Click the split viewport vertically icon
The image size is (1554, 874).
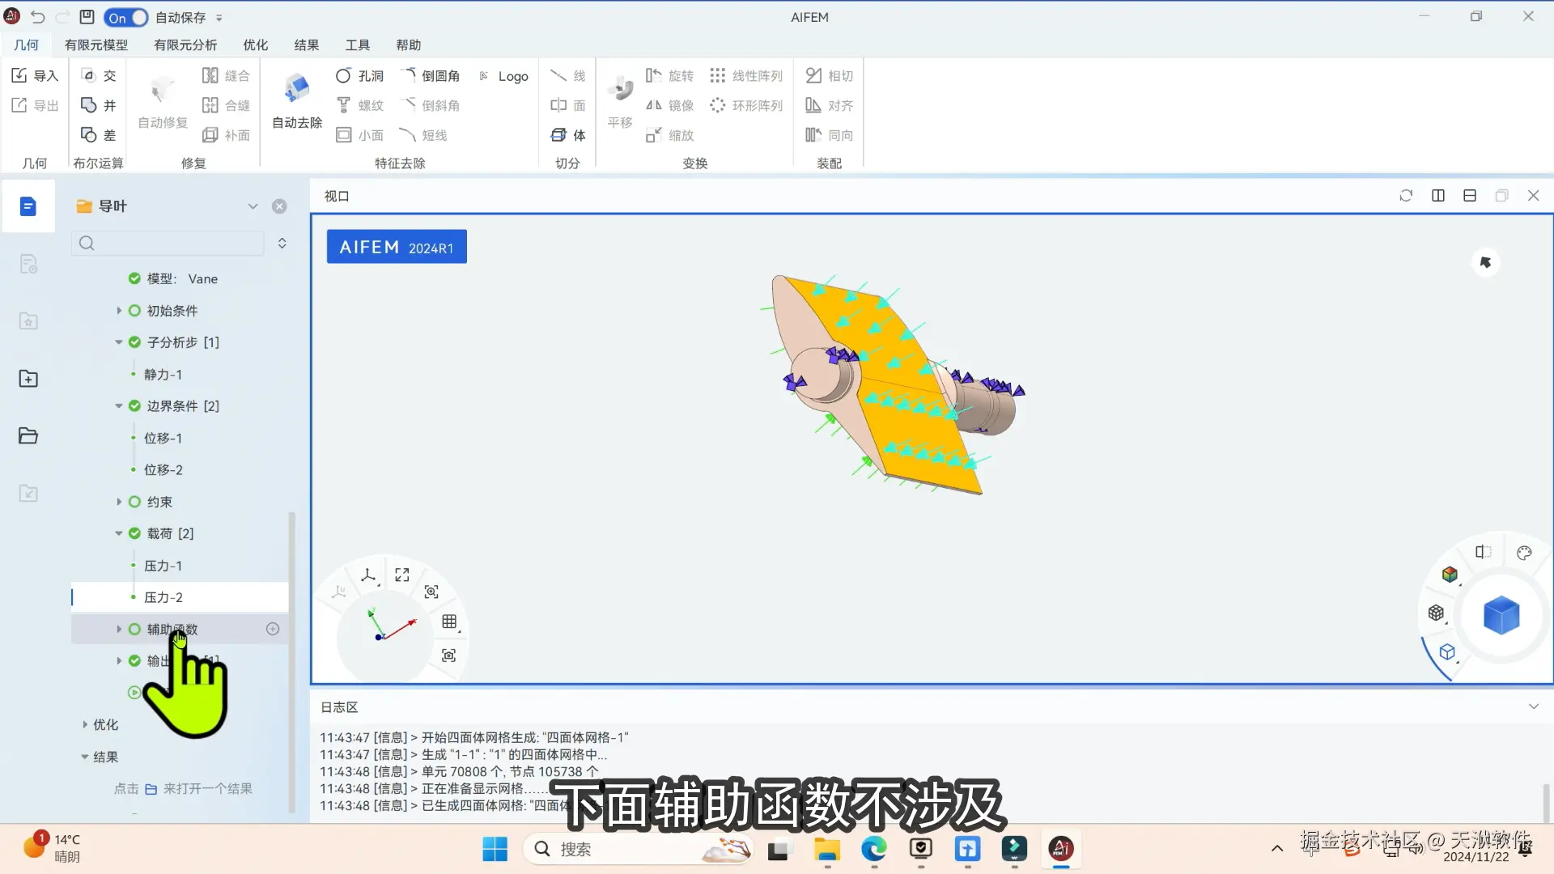(1438, 196)
